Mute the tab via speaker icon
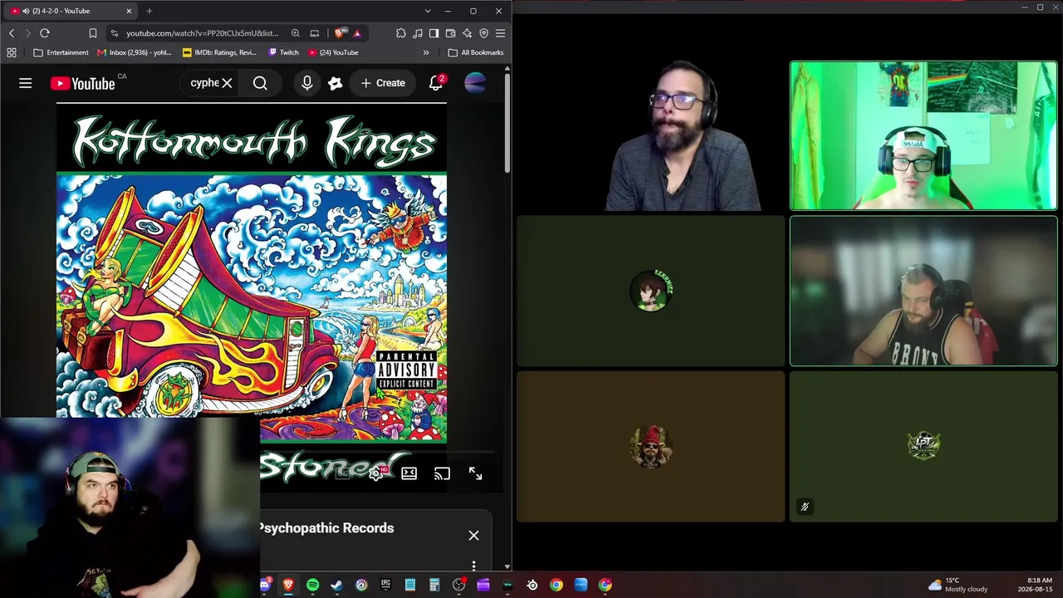 click(x=26, y=11)
